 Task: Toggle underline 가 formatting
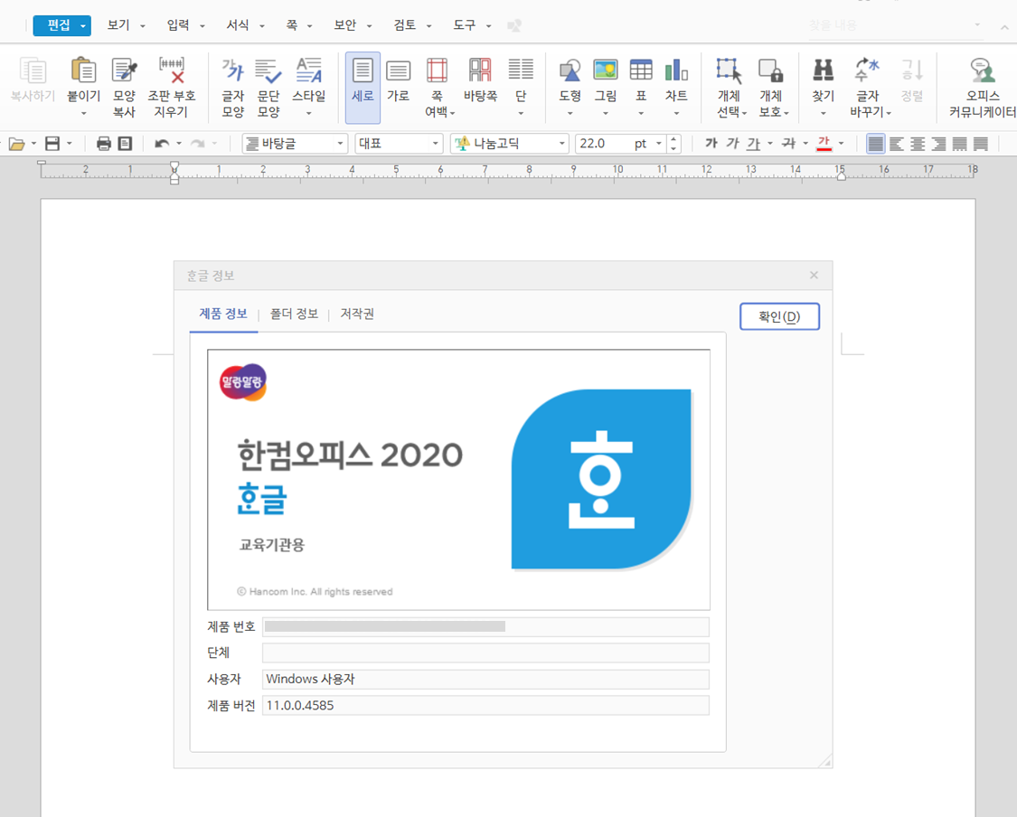[753, 144]
